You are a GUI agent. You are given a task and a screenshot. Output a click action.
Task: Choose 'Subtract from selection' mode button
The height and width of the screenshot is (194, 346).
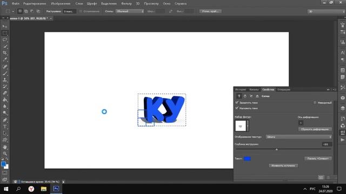click(32, 11)
